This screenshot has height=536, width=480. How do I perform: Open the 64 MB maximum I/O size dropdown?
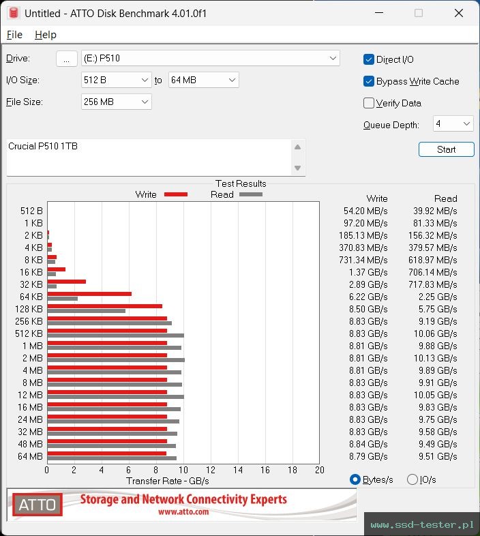pyautogui.click(x=203, y=80)
